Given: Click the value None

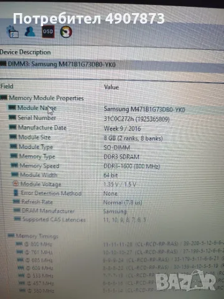Looking at the screenshot, I should point(110,193).
